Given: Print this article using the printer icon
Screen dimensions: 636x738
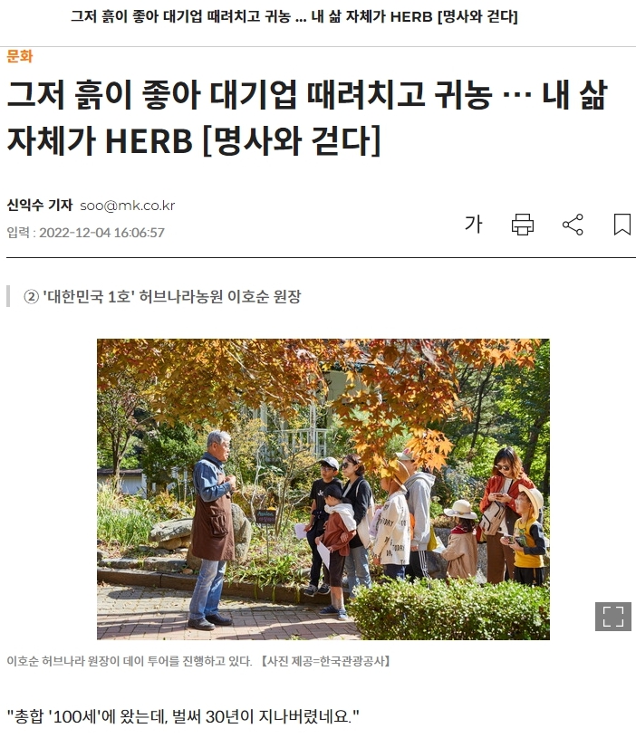Looking at the screenshot, I should 523,224.
